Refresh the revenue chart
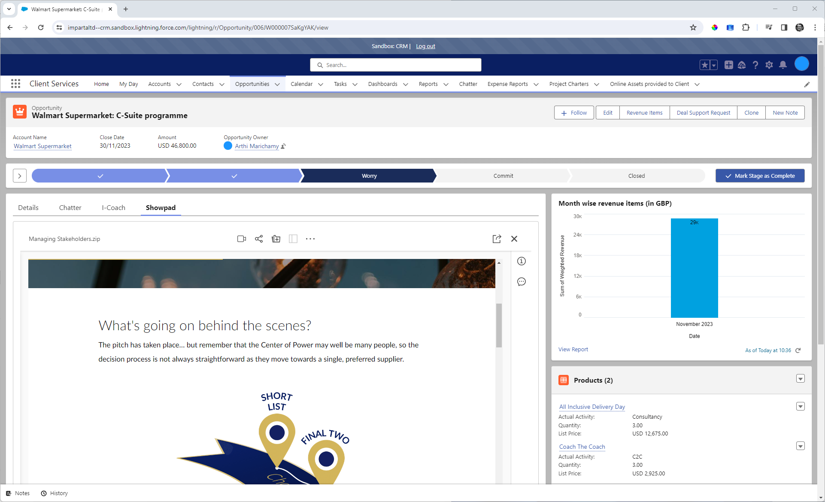This screenshot has width=825, height=502. click(798, 350)
